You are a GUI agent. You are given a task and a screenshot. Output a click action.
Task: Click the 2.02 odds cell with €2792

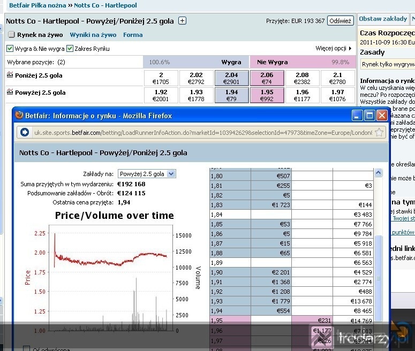(196, 78)
